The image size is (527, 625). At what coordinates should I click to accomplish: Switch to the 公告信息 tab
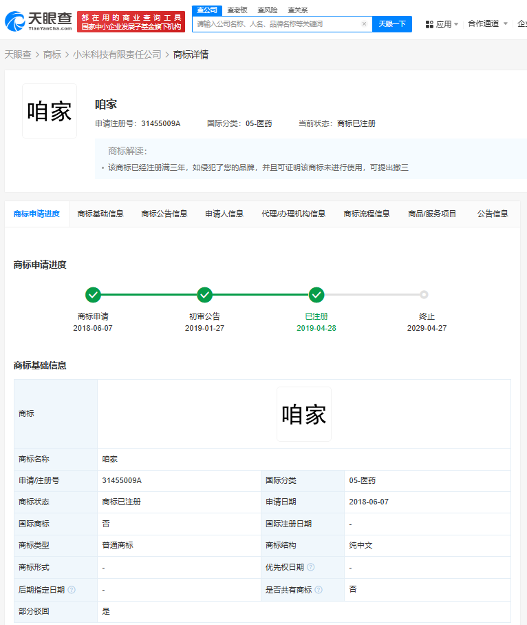pos(493,214)
